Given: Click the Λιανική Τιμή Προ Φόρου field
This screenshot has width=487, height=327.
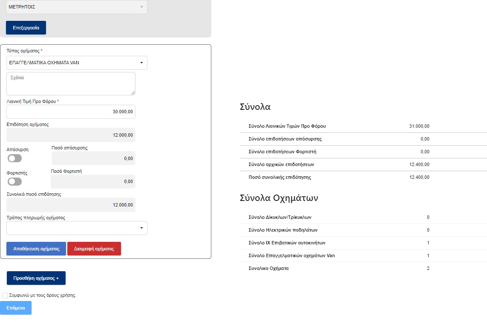Looking at the screenshot, I should pyautogui.click(x=71, y=112).
